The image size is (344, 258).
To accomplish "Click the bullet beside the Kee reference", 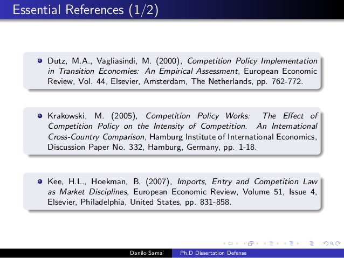I will pos(40,182).
